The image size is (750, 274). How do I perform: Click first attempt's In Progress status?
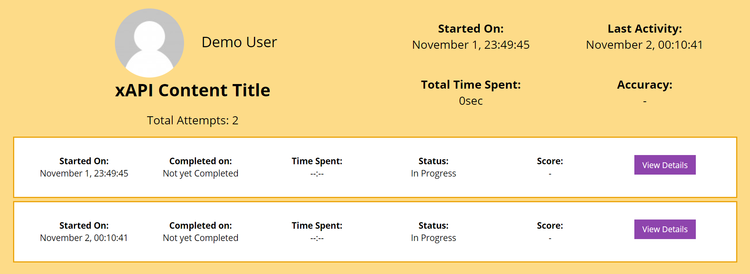(433, 173)
